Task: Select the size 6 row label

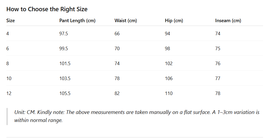Action: click(8, 49)
